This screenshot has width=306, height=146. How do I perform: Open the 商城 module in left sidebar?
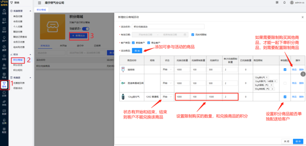coord(4,76)
